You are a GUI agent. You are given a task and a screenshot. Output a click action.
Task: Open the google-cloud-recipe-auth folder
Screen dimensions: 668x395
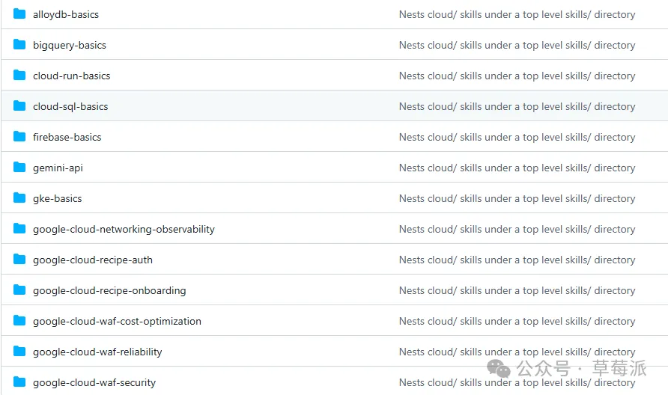pos(93,260)
